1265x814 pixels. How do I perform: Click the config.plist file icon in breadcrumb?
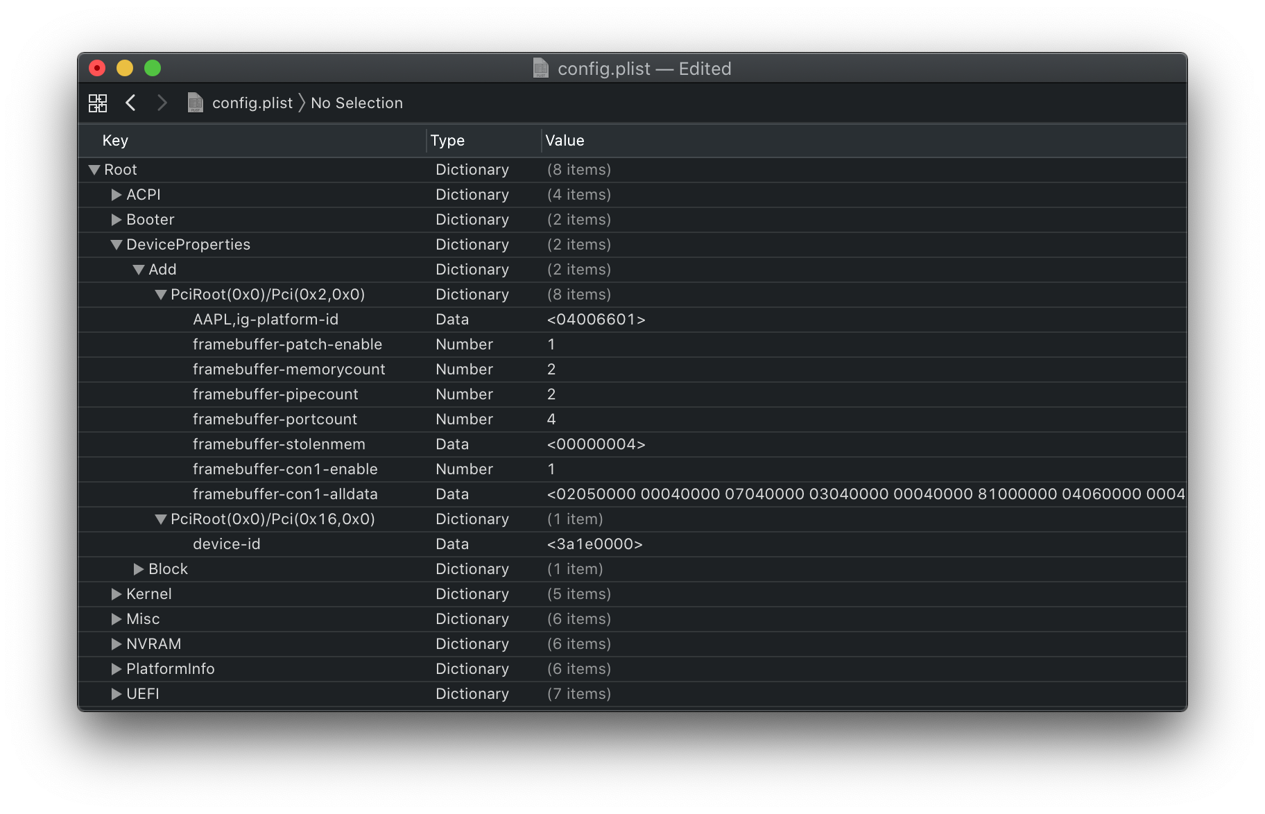coord(196,103)
